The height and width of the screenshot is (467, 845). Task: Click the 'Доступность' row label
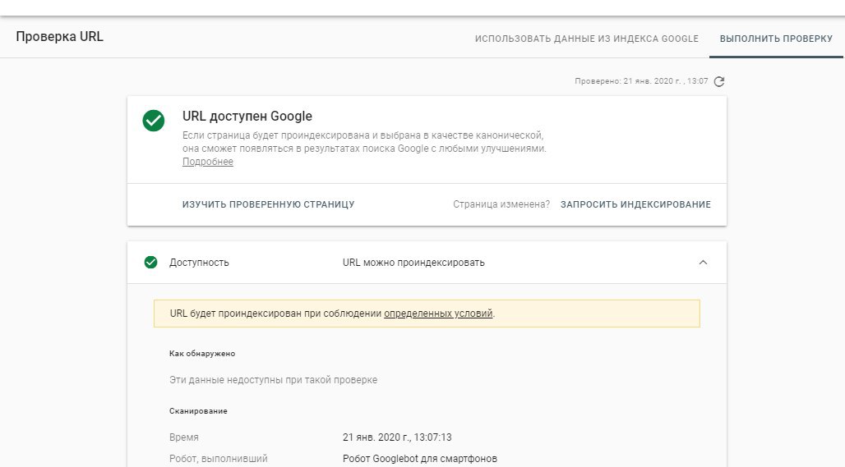199,263
